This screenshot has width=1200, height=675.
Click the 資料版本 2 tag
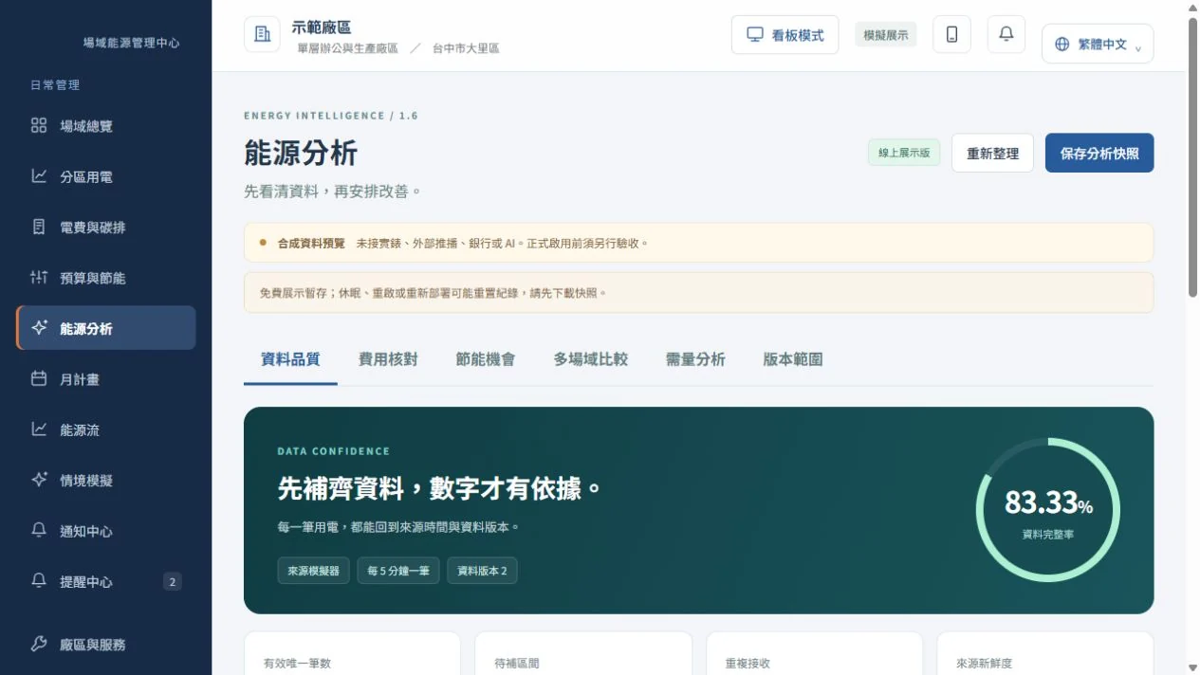pyautogui.click(x=482, y=571)
